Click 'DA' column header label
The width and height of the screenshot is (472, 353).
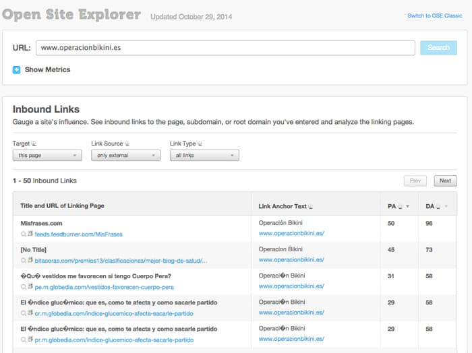coord(430,207)
